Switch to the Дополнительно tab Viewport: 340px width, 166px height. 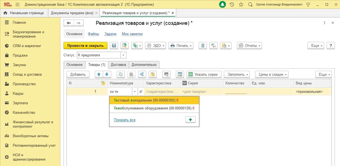click(144, 65)
